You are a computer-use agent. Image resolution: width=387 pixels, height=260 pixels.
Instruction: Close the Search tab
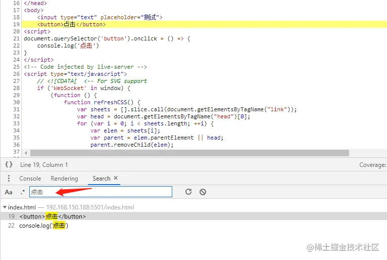click(x=116, y=178)
